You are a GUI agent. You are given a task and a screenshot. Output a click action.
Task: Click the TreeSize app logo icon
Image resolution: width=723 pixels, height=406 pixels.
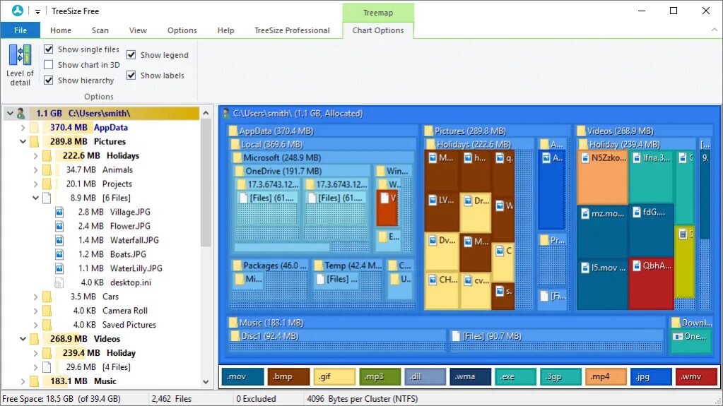tap(18, 11)
